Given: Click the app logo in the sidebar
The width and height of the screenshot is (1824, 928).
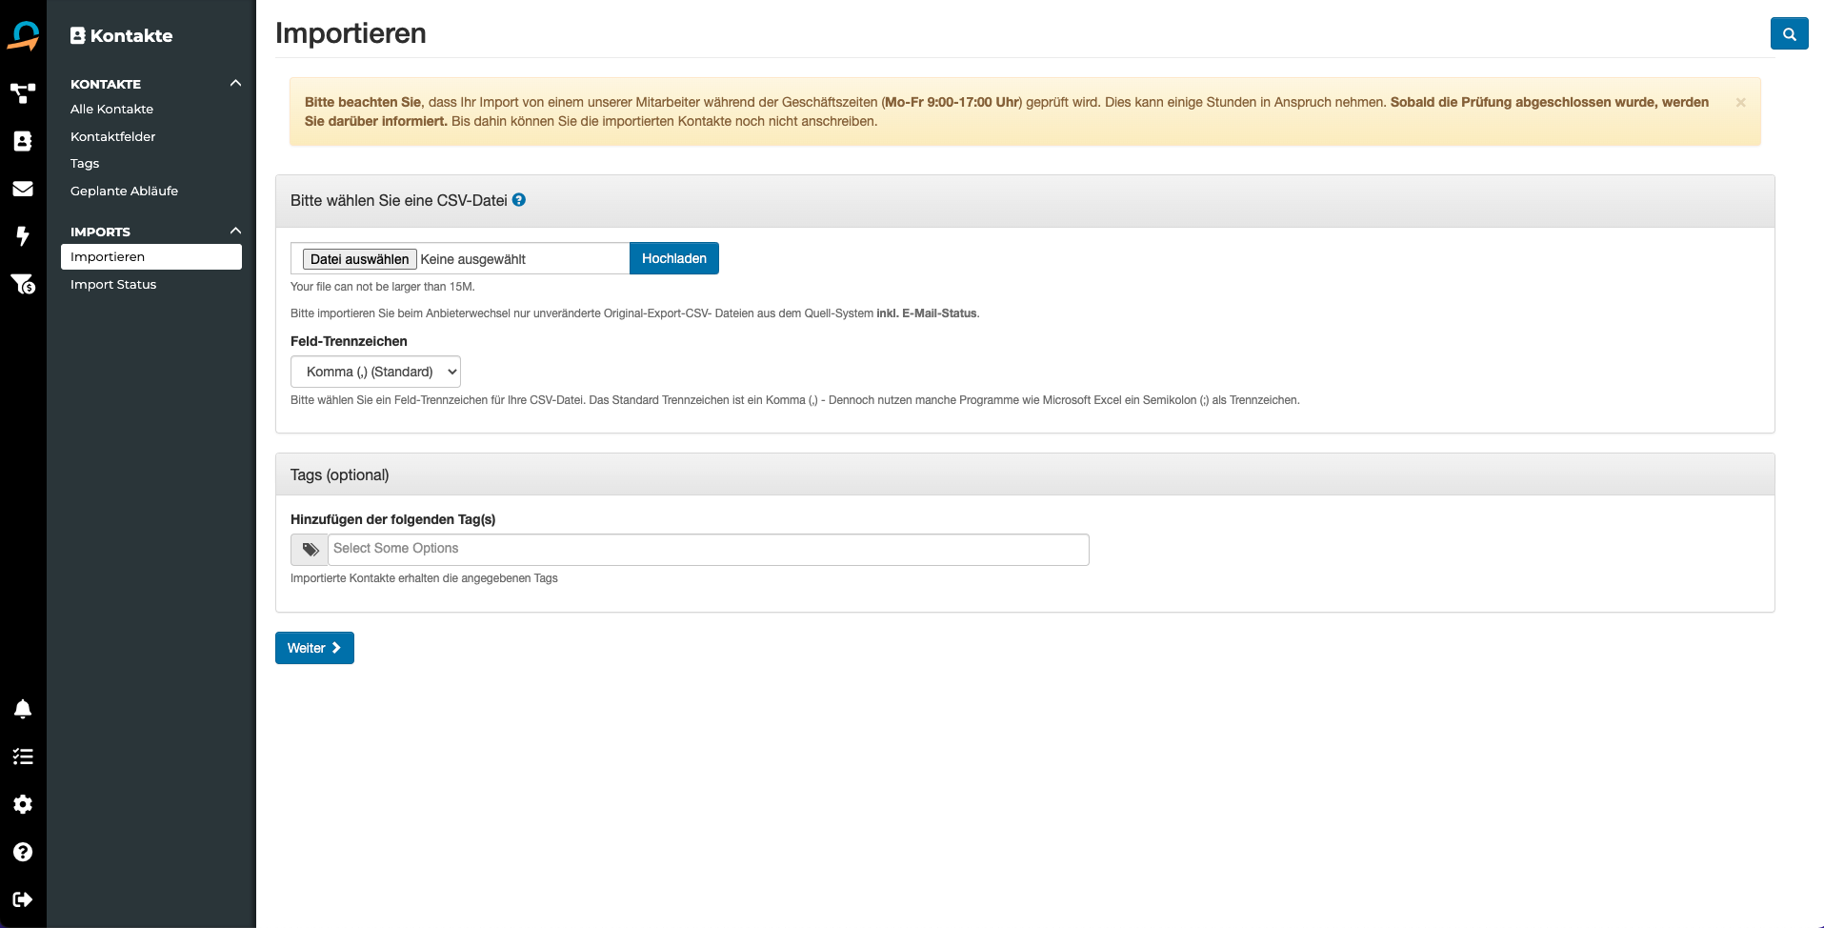Looking at the screenshot, I should point(23,36).
